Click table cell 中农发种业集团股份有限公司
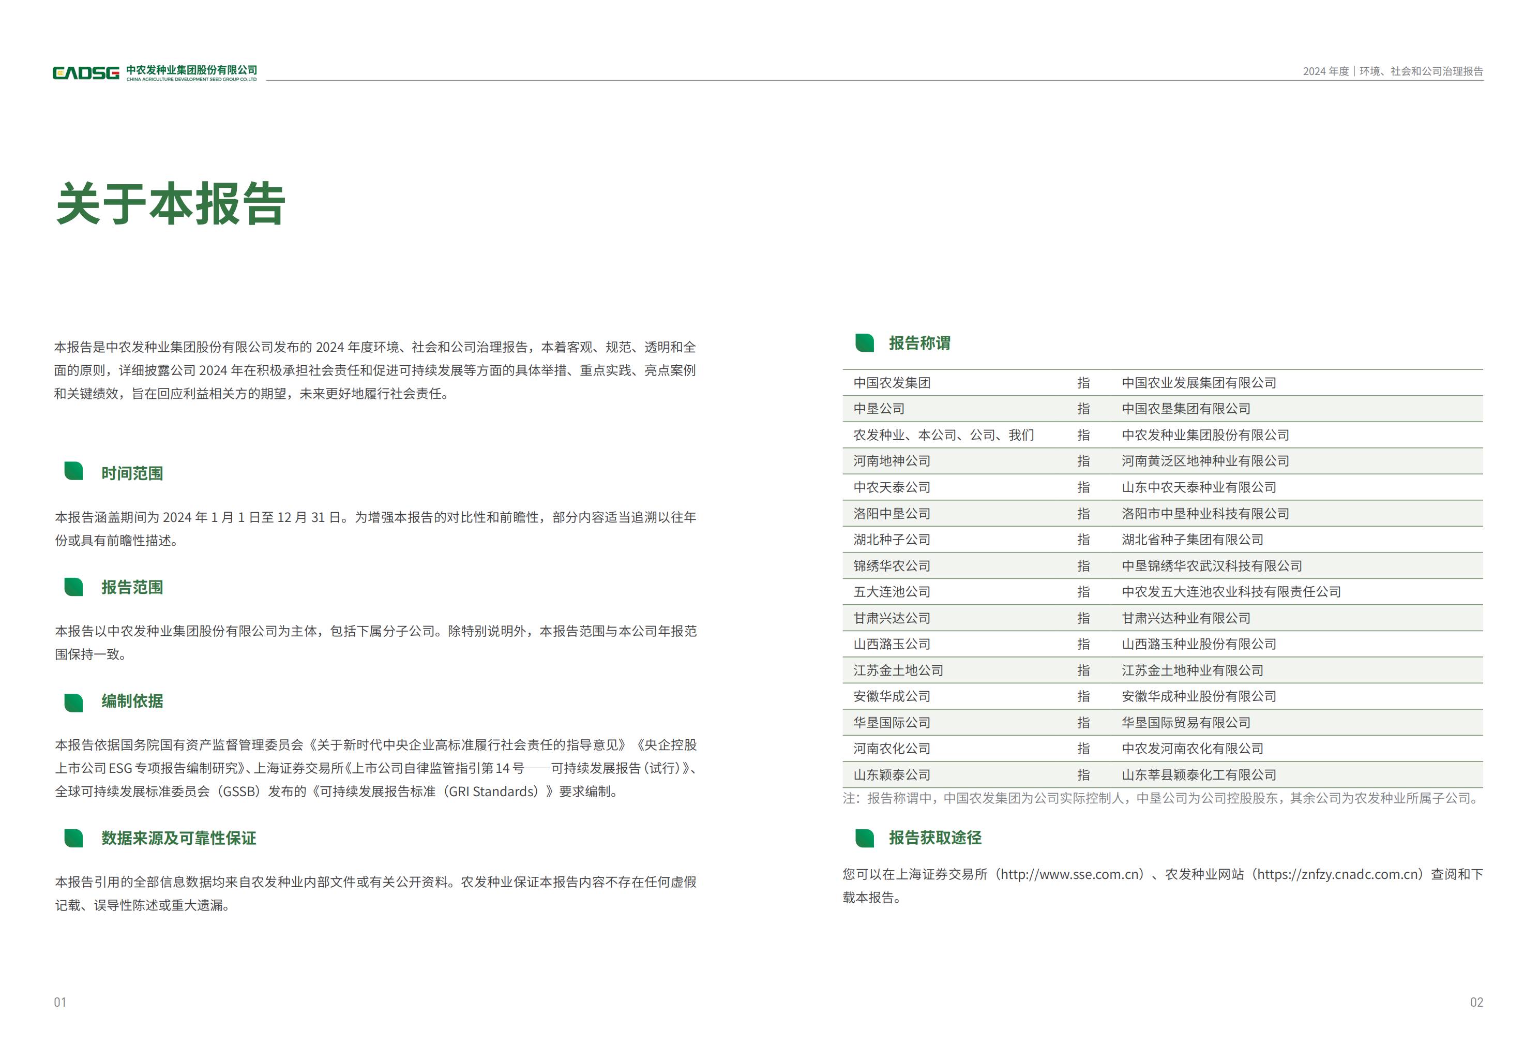This screenshot has height=1045, width=1539. (x=1206, y=436)
